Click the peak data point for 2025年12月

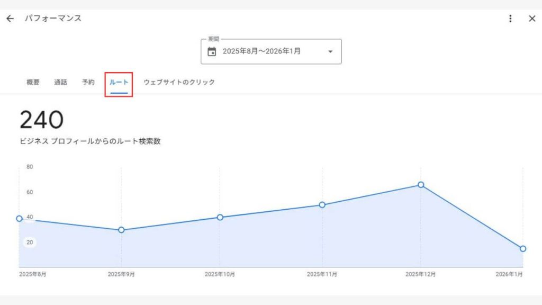tap(421, 185)
